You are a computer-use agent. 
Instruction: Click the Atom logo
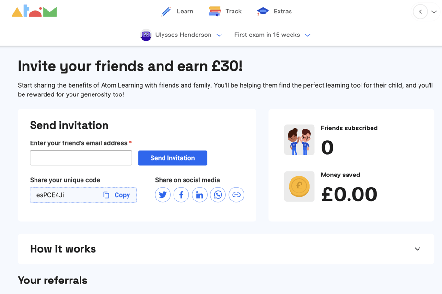point(34,12)
